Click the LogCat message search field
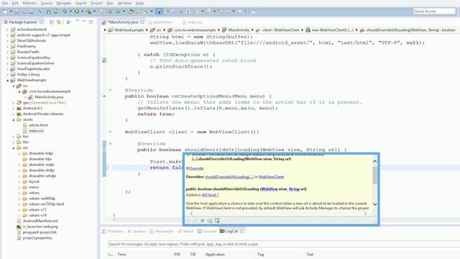The height and width of the screenshot is (259, 460). click(284, 244)
